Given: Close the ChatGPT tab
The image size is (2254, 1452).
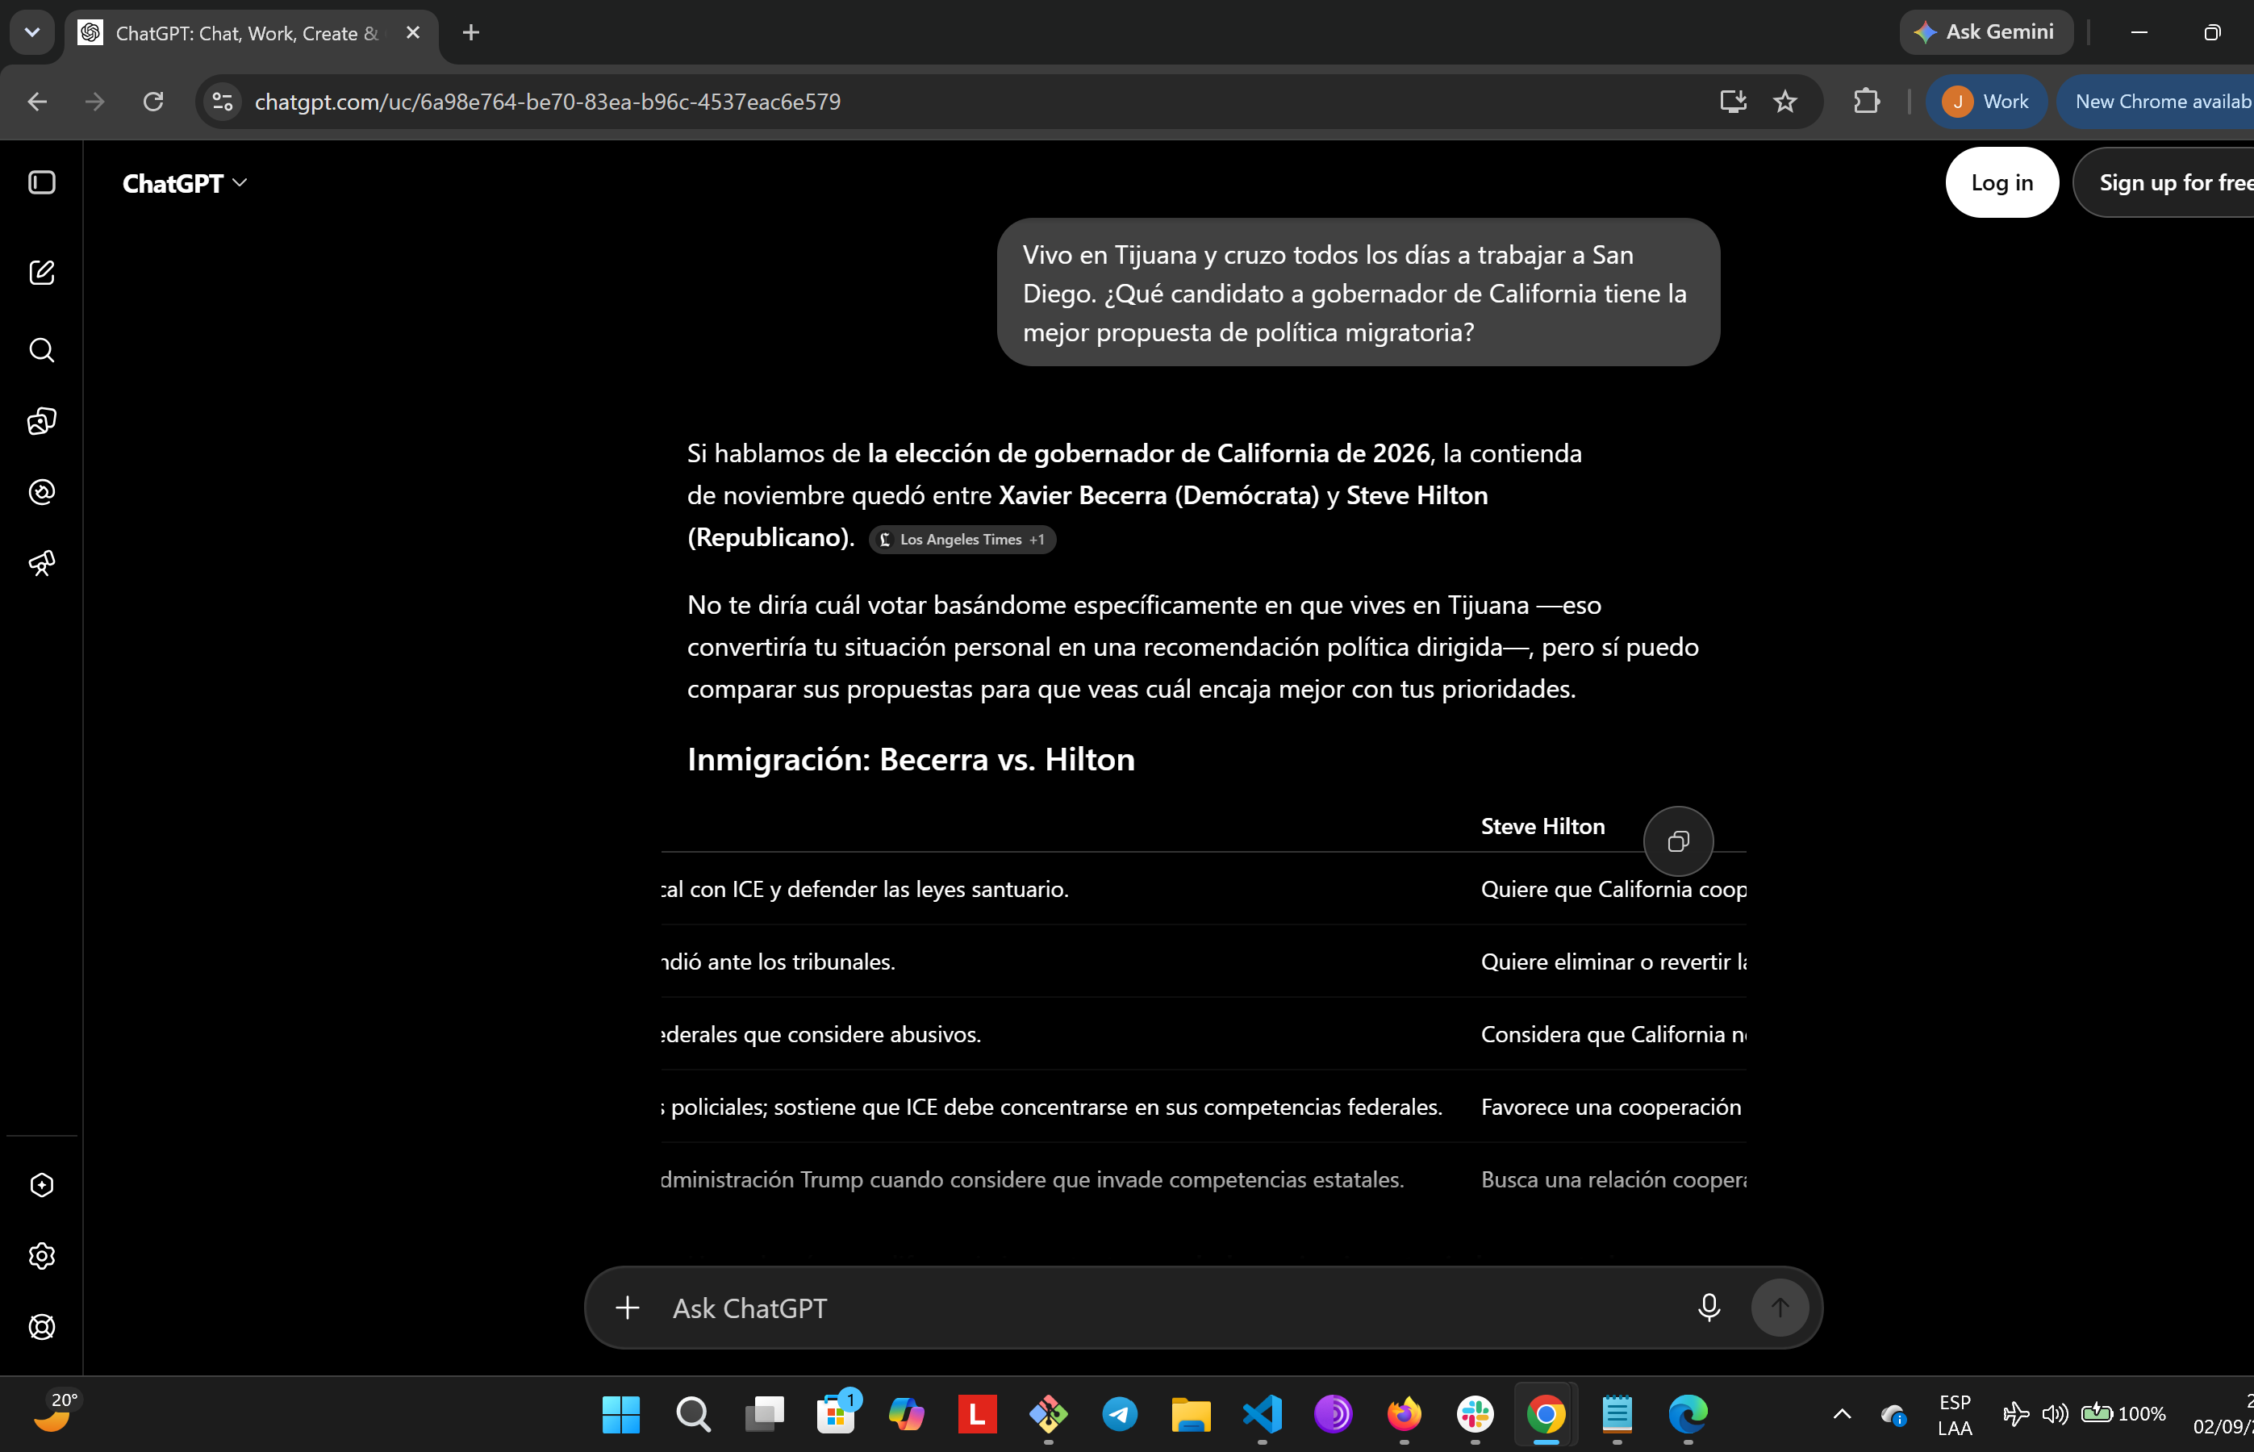Looking at the screenshot, I should pos(413,33).
